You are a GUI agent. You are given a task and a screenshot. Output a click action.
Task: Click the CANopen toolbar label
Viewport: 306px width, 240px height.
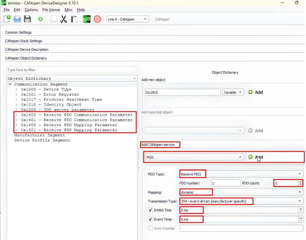click(x=162, y=19)
